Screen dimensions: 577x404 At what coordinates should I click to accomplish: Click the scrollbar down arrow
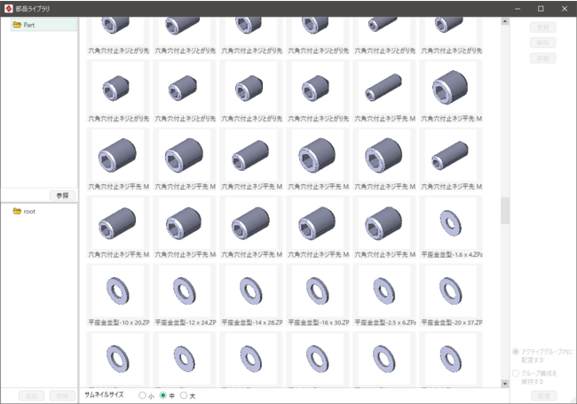pos(505,384)
